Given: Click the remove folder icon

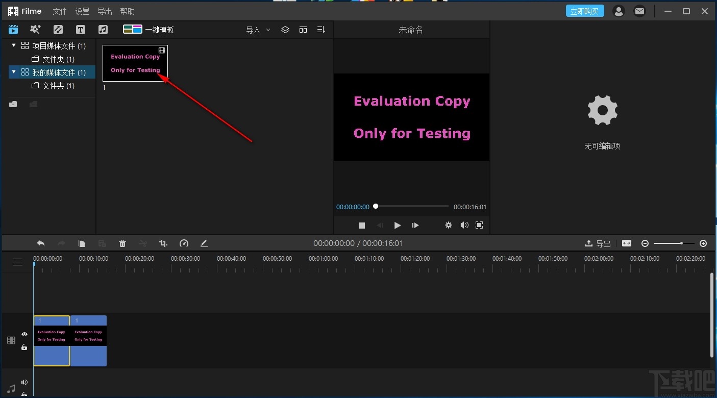Looking at the screenshot, I should tap(33, 104).
